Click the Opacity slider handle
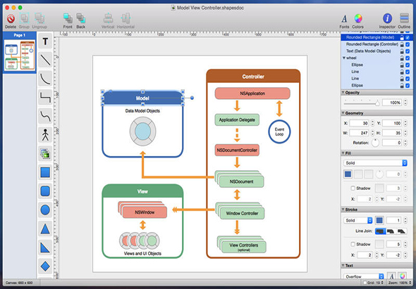This screenshot has height=289, width=416. [377, 103]
